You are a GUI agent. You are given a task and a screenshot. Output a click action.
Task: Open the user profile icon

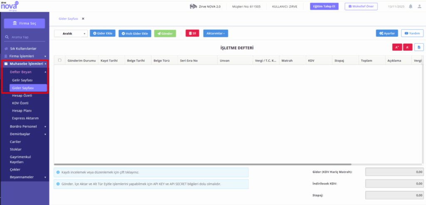click(x=419, y=7)
